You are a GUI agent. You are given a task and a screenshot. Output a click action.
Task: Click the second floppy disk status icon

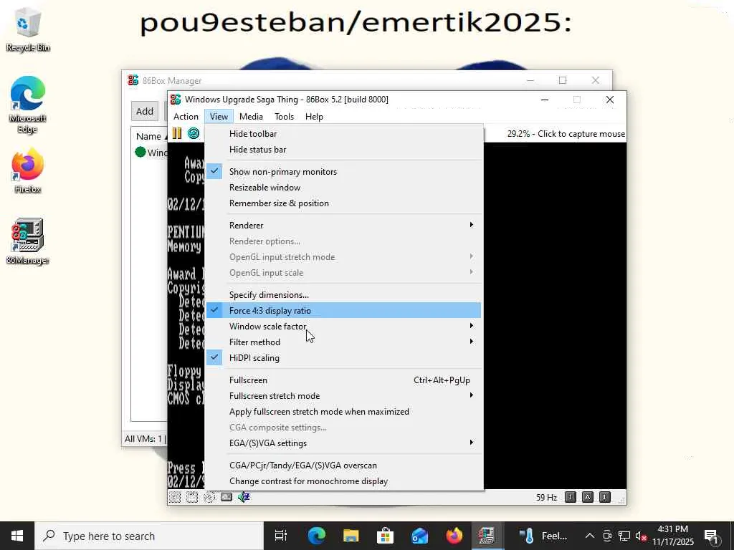click(x=192, y=497)
